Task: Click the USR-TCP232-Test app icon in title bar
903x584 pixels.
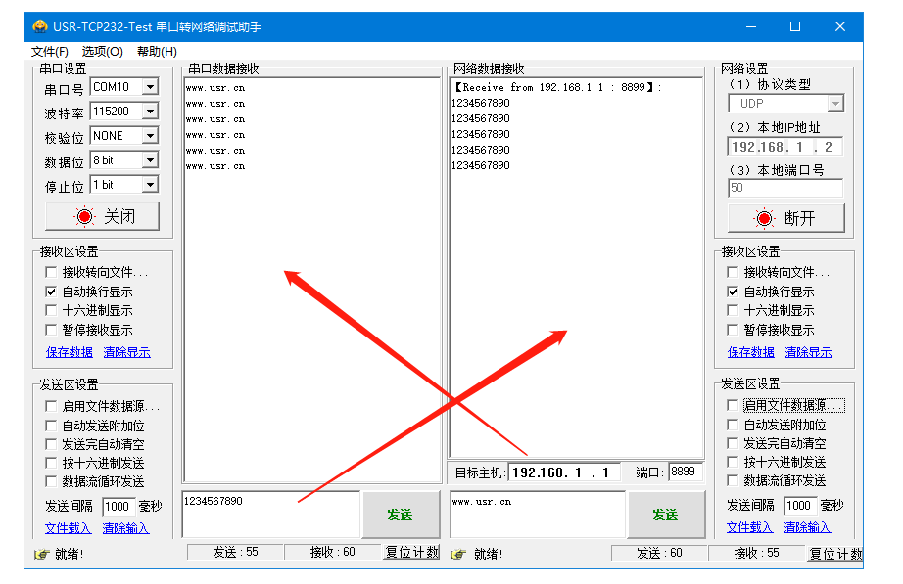Action: (x=40, y=26)
